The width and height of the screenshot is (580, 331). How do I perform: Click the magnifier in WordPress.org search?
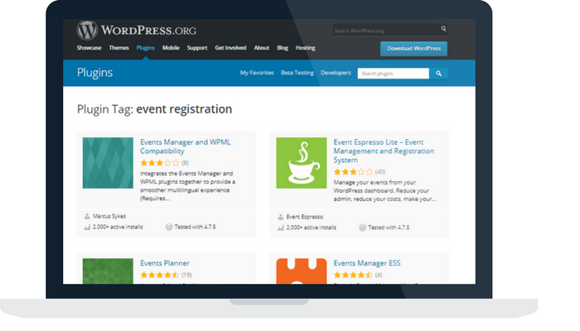coord(443,29)
